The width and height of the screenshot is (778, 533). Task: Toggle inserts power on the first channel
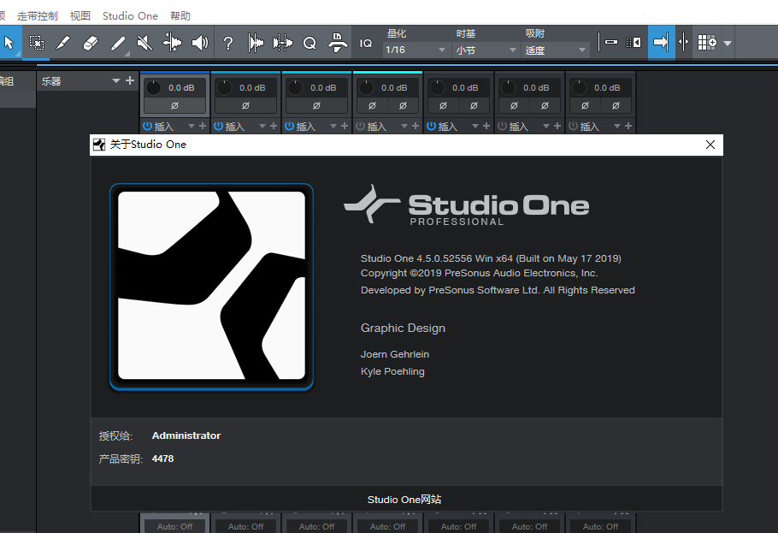[147, 126]
